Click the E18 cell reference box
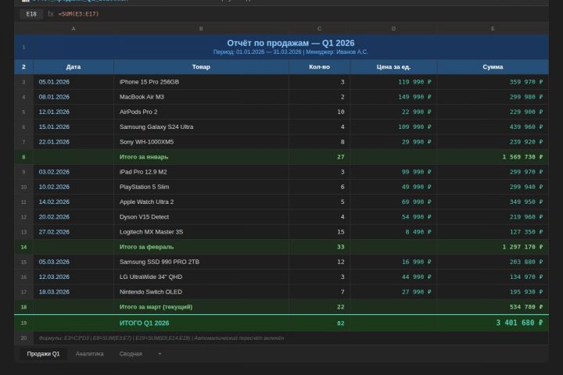 [31, 14]
